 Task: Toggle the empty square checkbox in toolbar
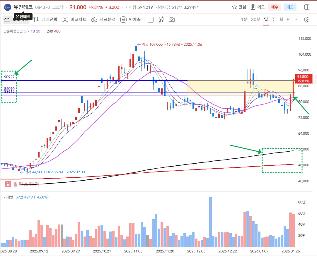tap(151, 20)
